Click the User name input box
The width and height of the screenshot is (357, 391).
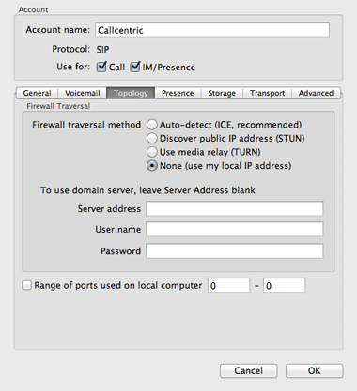pyautogui.click(x=235, y=229)
